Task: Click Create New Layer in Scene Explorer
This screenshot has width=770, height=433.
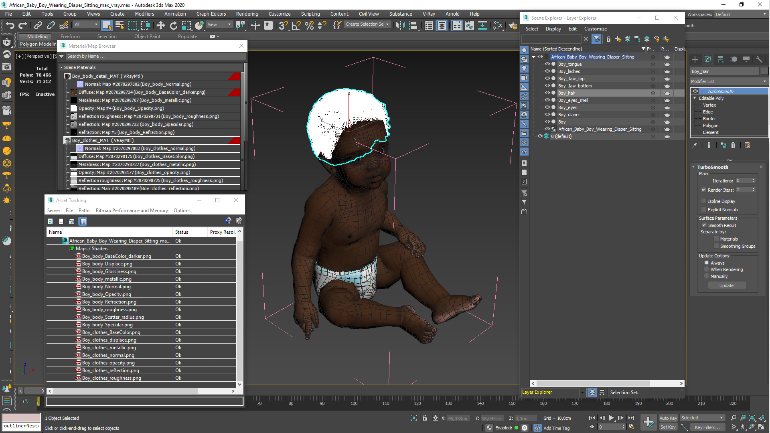Action: point(618,39)
